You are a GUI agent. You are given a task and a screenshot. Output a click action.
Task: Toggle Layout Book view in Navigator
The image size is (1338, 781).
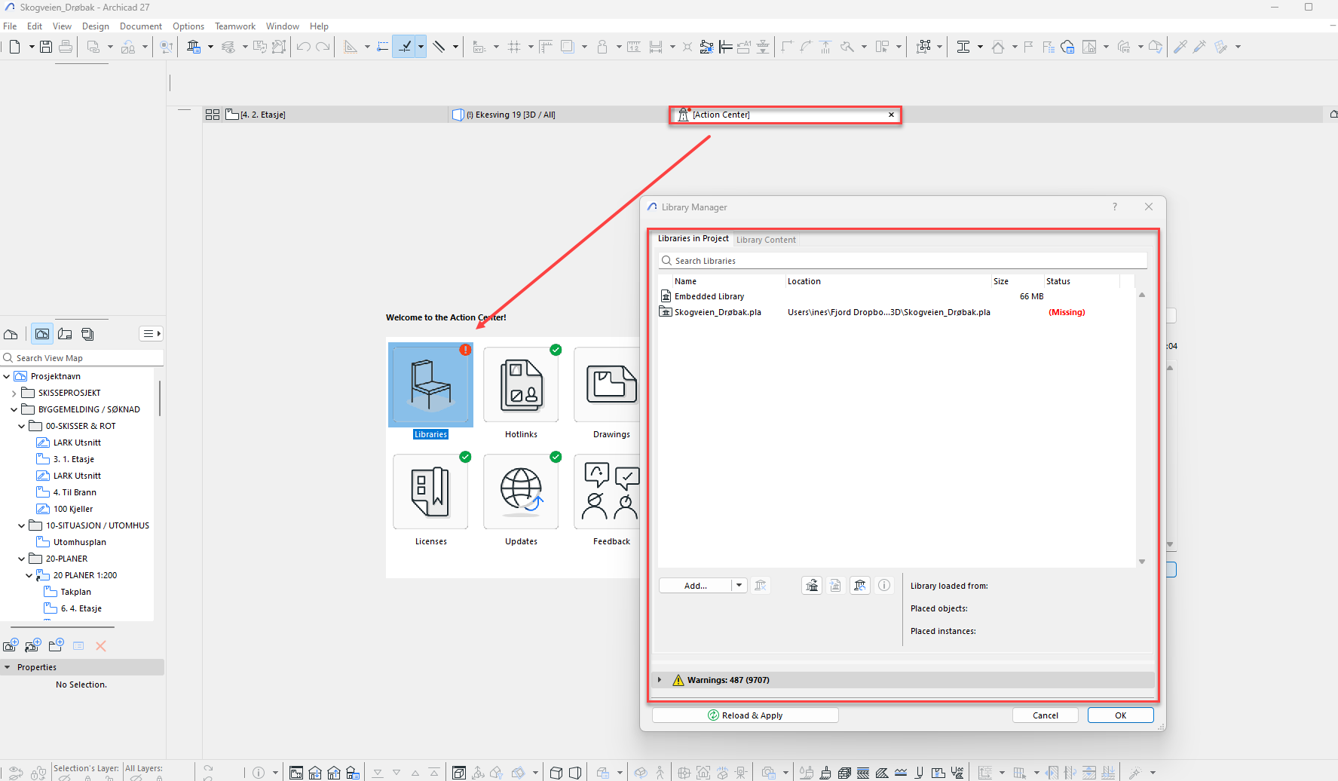coord(65,334)
